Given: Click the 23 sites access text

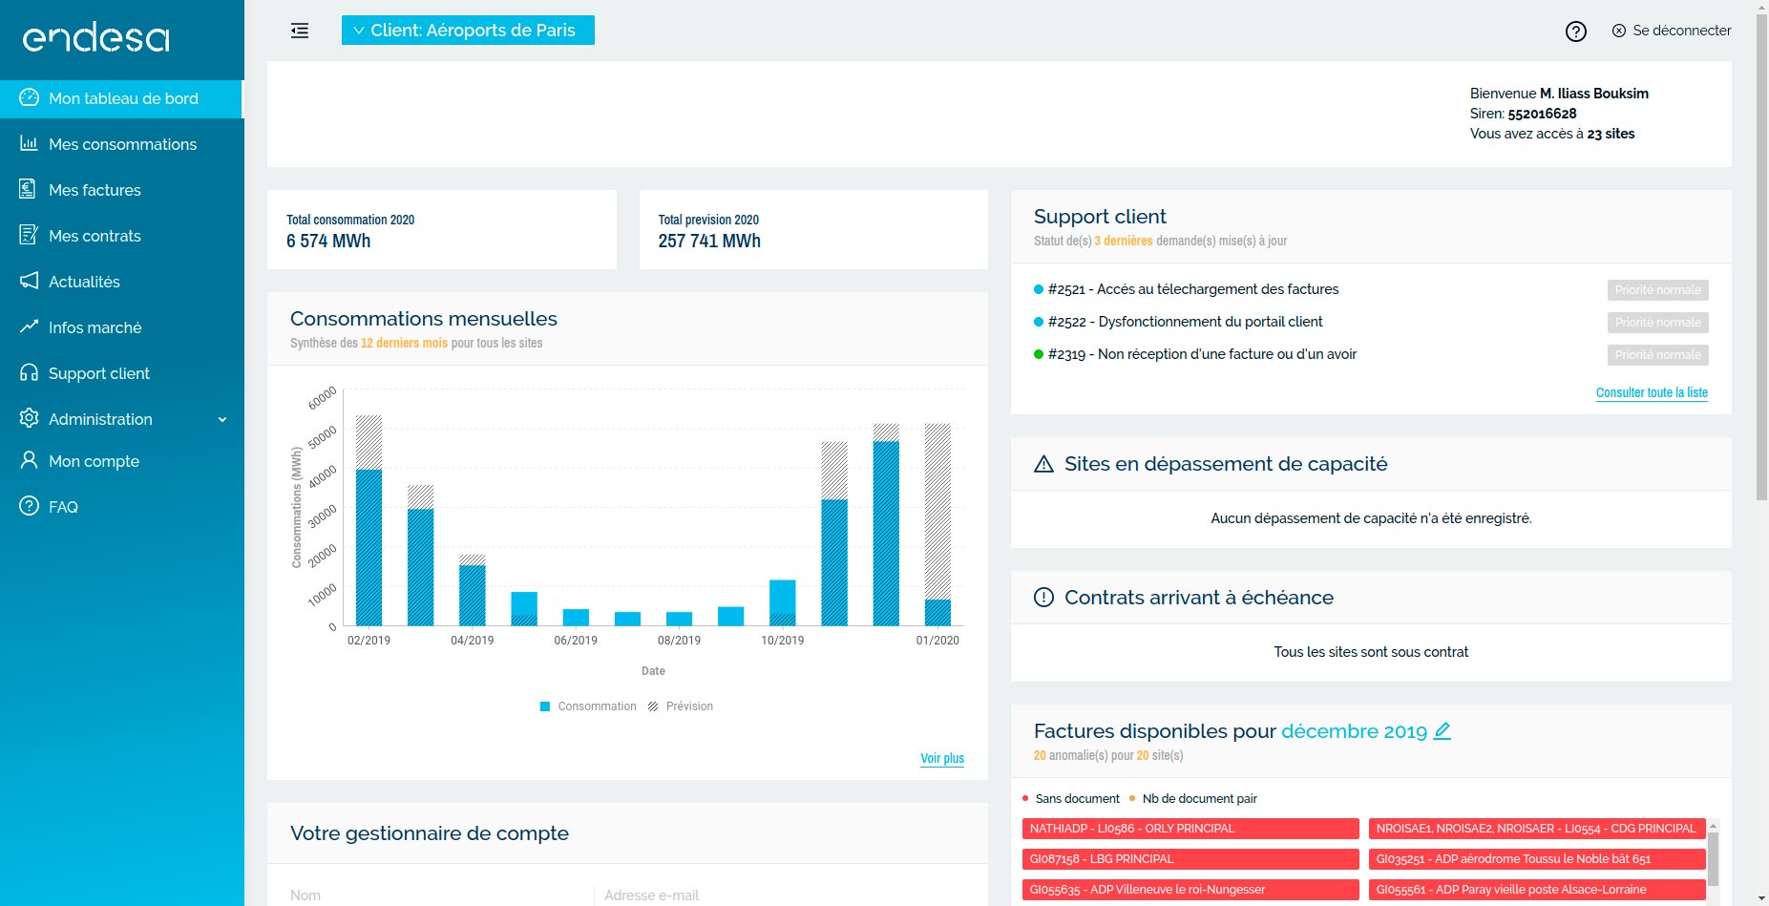Looking at the screenshot, I should point(1611,134).
